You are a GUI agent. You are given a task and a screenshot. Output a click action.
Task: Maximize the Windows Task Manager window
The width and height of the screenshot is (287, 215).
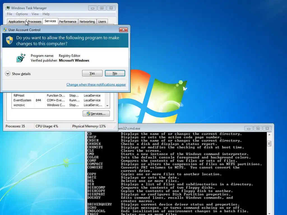102,8
